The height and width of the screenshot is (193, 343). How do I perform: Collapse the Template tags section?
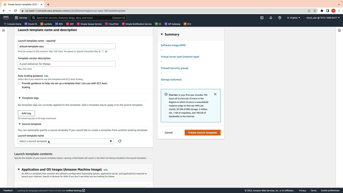(x=20, y=98)
